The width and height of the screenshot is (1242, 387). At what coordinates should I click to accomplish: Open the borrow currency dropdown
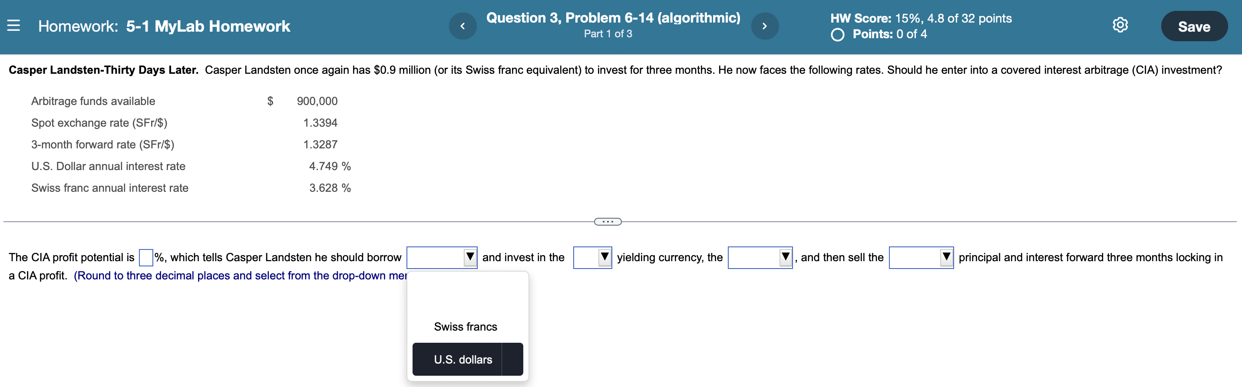pyautogui.click(x=442, y=257)
